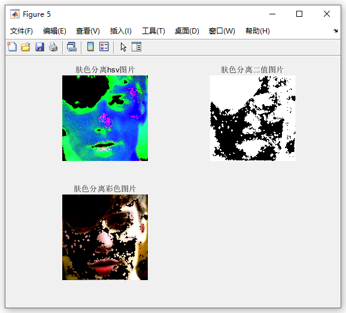346x313 pixels.
Task: Open the 文件(F) menu
Action: click(22, 31)
